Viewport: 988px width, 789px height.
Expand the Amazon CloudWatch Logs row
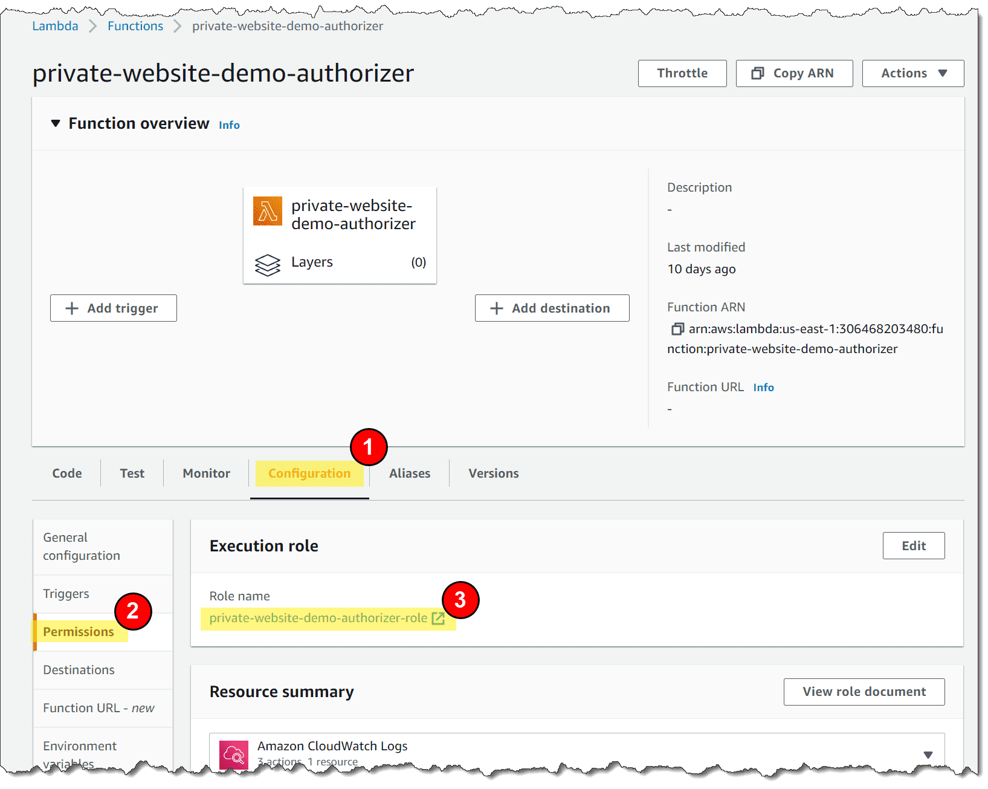point(928,754)
